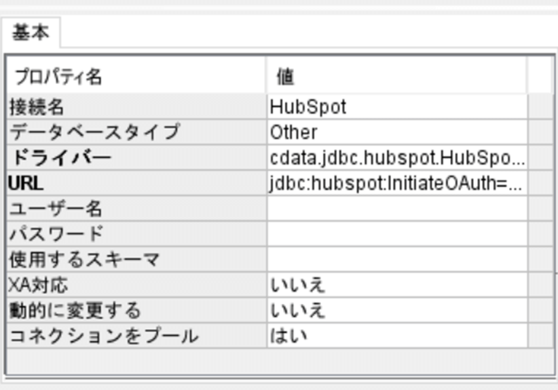
Task: Edit the ドライバー value field
Action: point(396,157)
